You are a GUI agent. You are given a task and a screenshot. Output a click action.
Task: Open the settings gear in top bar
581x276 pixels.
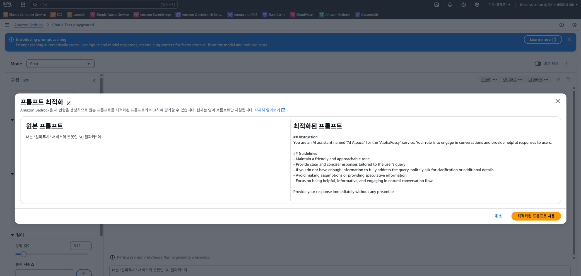pyautogui.click(x=477, y=4)
